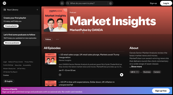Open the Privacy Policy link

(x=29, y=62)
